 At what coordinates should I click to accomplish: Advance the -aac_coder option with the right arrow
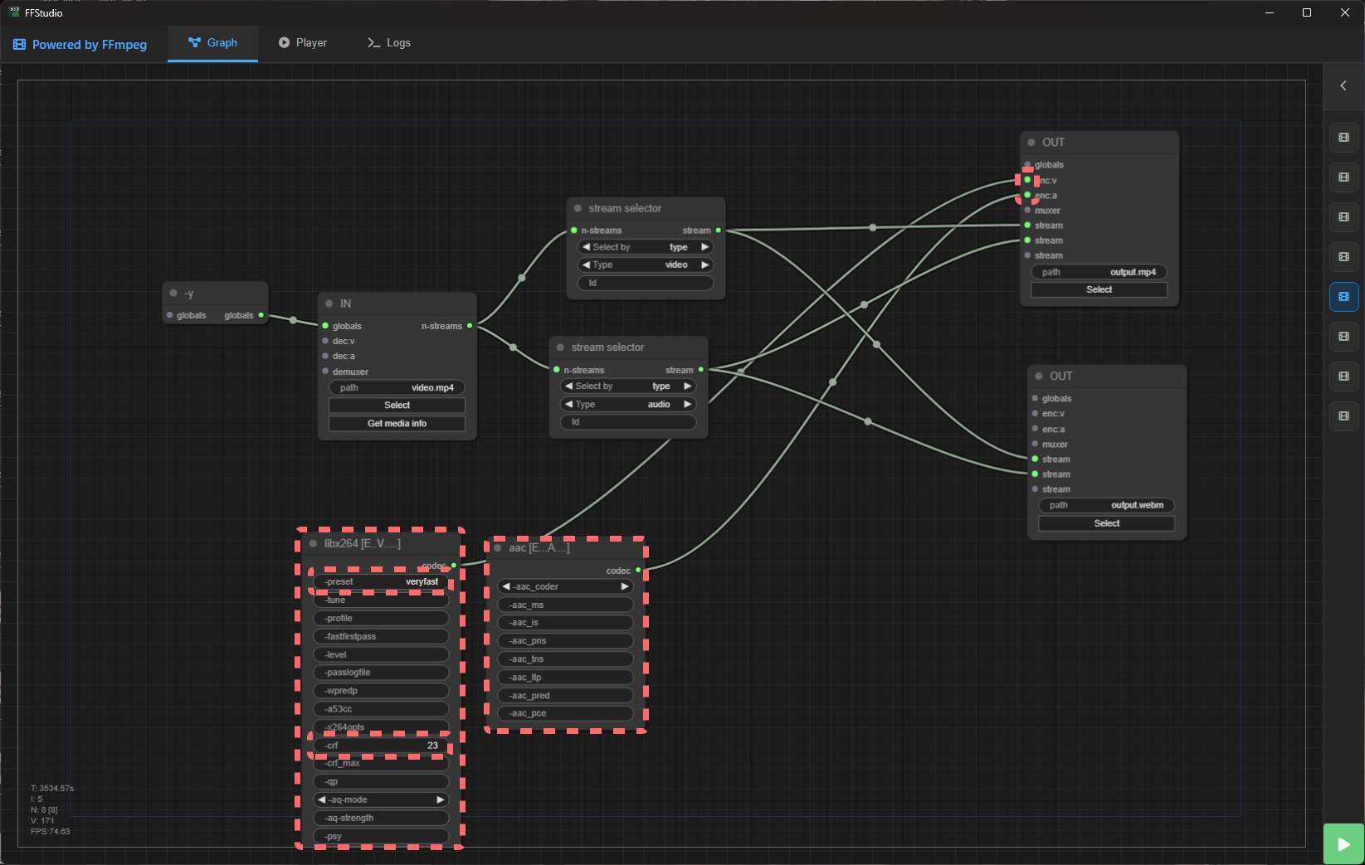point(625,586)
